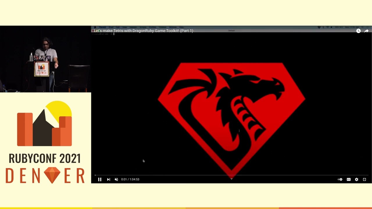Expand the chevron below the video

pyautogui.click(x=232, y=179)
